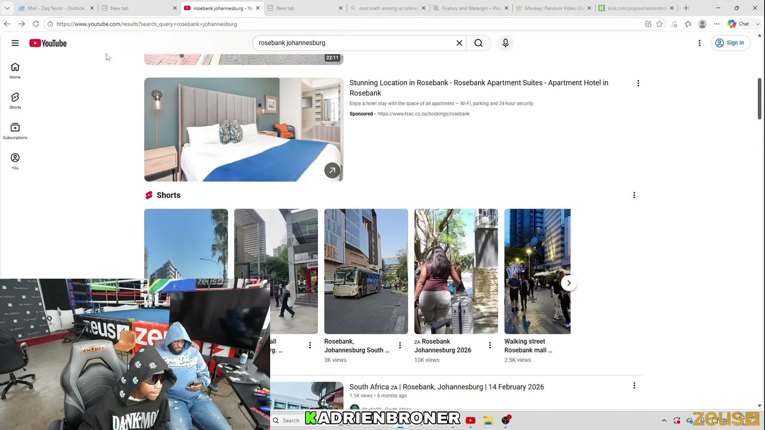Go forward in the browser
This screenshot has width=765, height=430.
[22, 24]
